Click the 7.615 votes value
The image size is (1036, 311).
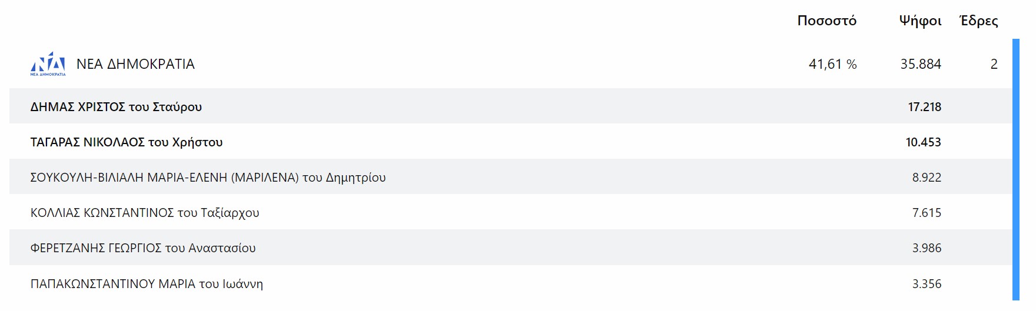coord(927,213)
